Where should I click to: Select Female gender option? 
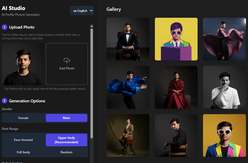[23, 118]
